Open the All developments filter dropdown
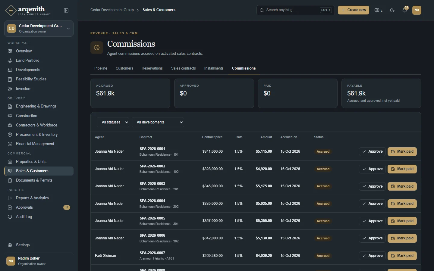 pyautogui.click(x=158, y=122)
